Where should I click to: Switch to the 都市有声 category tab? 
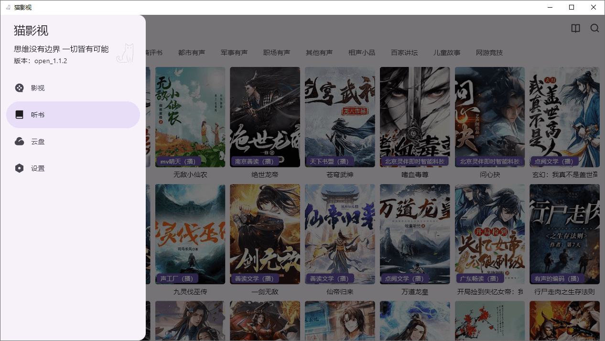(x=192, y=53)
